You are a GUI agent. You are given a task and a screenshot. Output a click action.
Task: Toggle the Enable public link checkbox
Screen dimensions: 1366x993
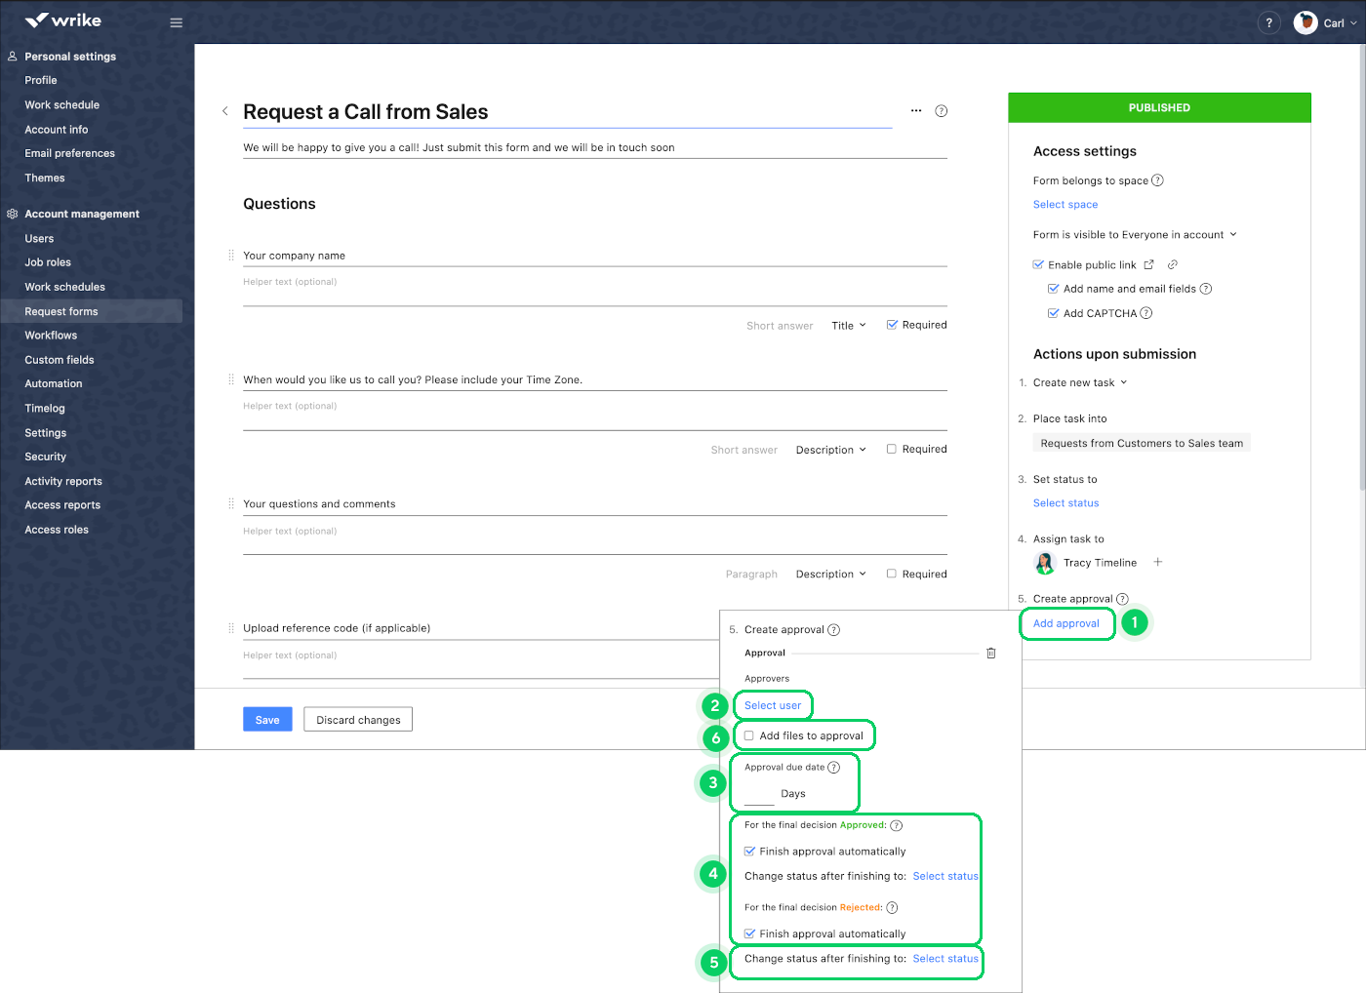point(1038,264)
